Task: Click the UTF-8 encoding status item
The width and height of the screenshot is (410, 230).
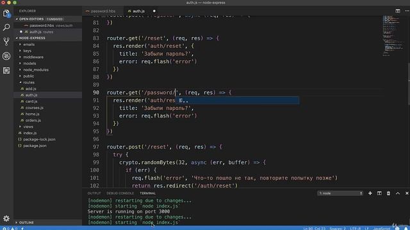Action: point(355,229)
